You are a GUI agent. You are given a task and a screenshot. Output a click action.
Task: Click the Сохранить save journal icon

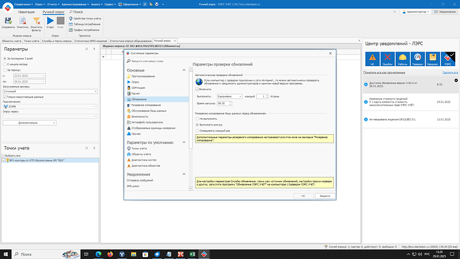pos(8,21)
